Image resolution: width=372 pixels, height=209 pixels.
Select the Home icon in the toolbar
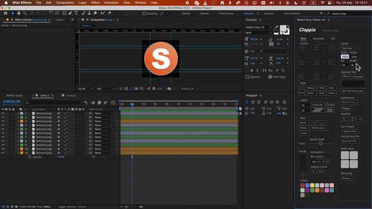pyautogui.click(x=5, y=13)
